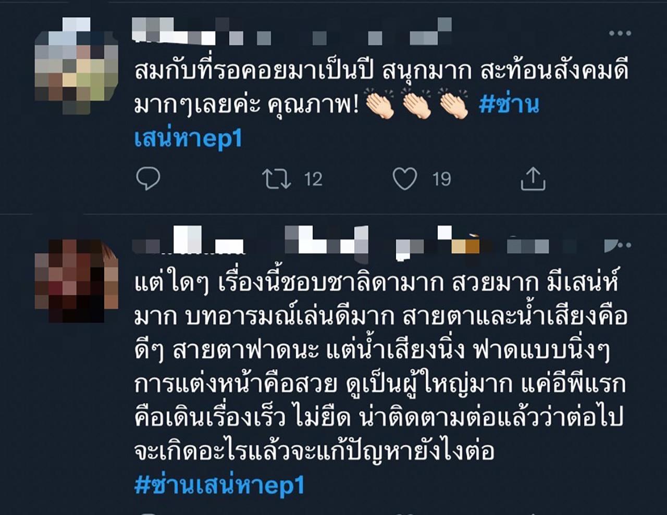The width and height of the screenshot is (667, 515).
Task: Reply to the first tweet
Action: (x=148, y=179)
